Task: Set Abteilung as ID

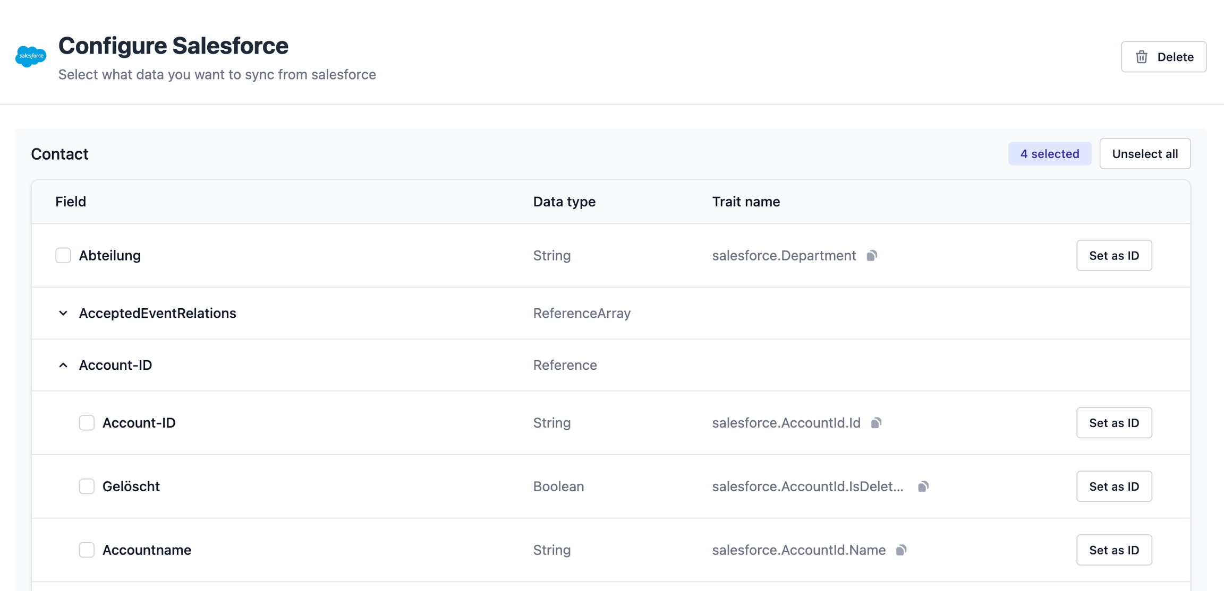Action: (1113, 256)
